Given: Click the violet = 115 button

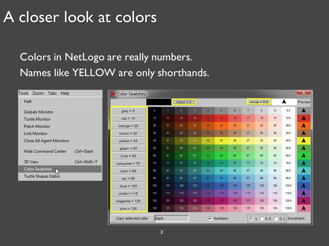Looking at the screenshot, I should (128, 194).
